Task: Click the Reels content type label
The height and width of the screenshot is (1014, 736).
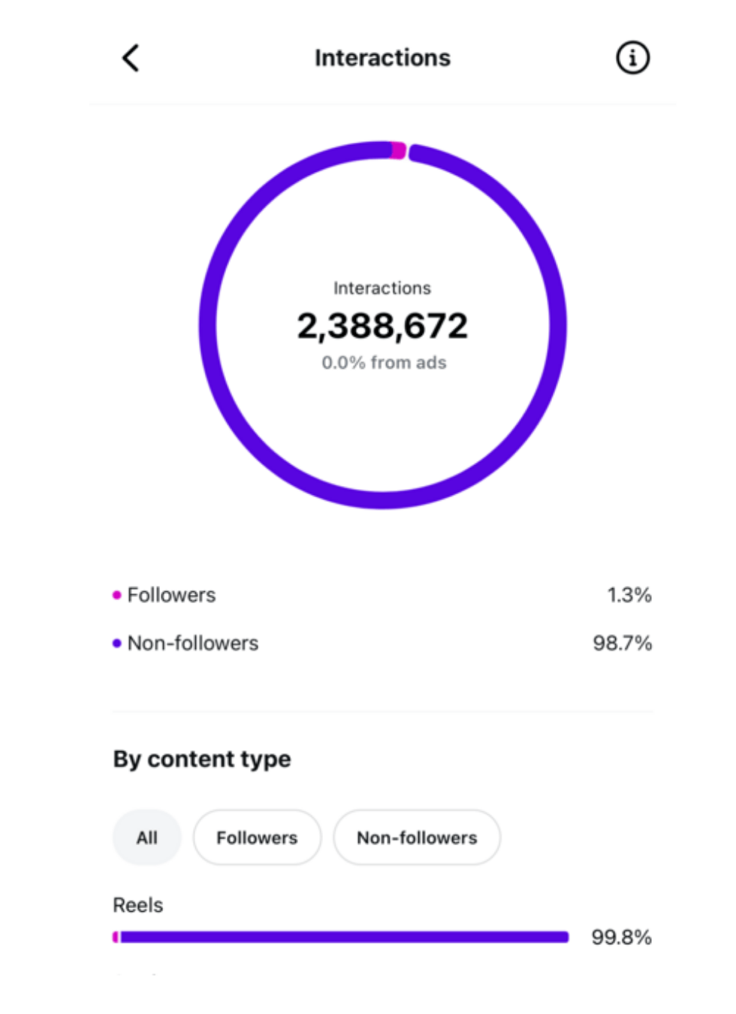Action: [138, 905]
